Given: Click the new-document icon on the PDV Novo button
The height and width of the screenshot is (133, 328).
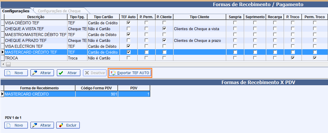Looking at the screenshot, I should tap(9, 125).
